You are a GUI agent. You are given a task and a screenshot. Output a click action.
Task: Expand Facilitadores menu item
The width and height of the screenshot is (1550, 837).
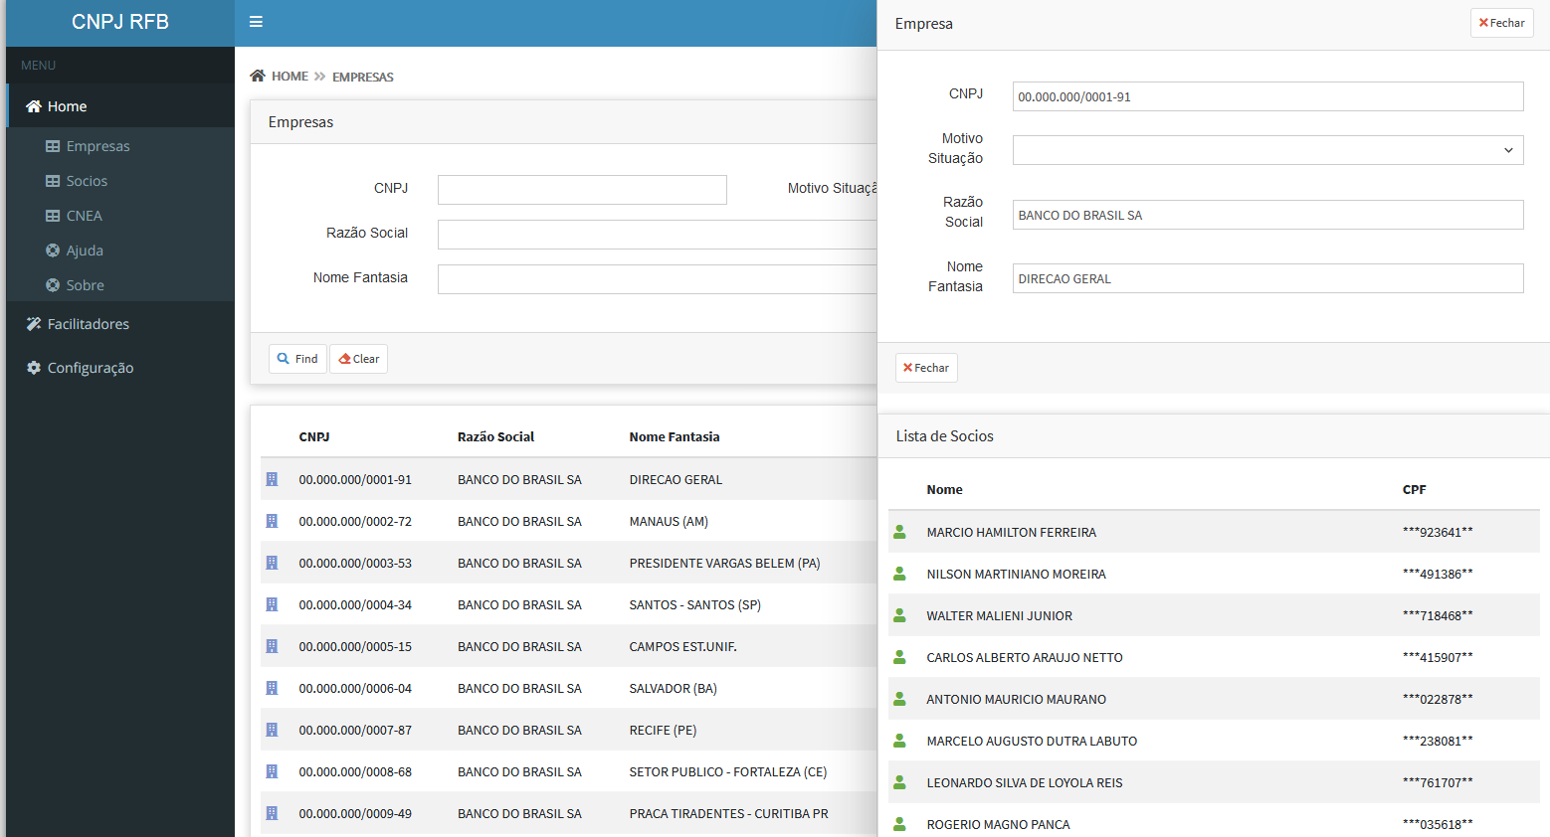(x=120, y=324)
